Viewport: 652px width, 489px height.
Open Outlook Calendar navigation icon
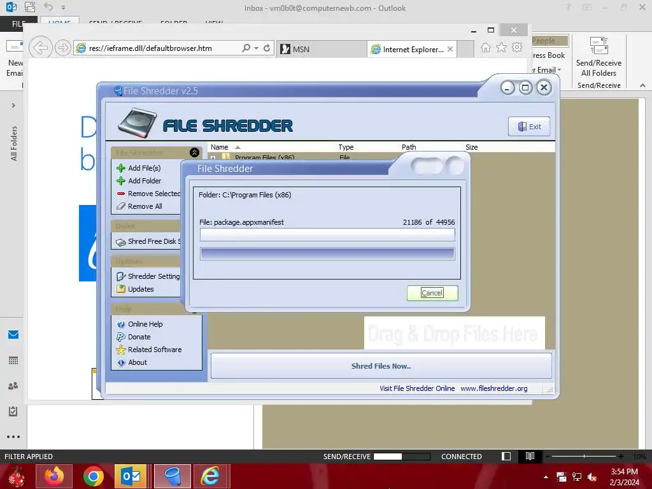tap(13, 360)
